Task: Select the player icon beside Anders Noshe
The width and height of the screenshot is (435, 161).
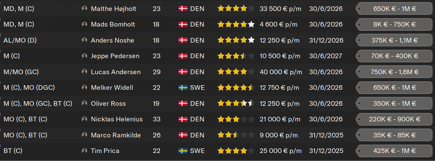Action: [84, 40]
